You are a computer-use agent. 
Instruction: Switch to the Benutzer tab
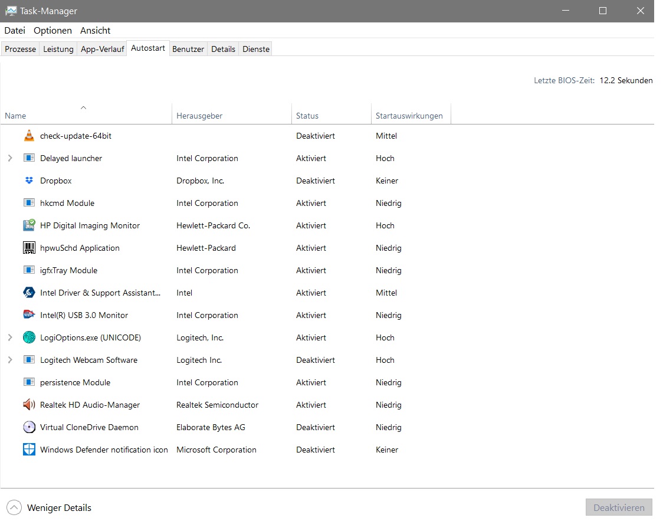point(188,49)
